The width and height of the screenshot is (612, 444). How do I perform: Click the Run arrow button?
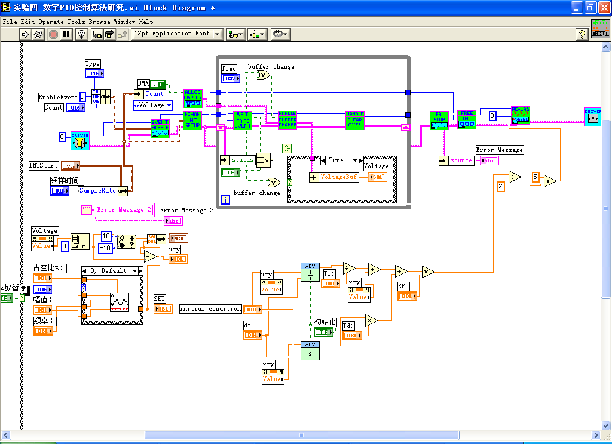(25, 35)
